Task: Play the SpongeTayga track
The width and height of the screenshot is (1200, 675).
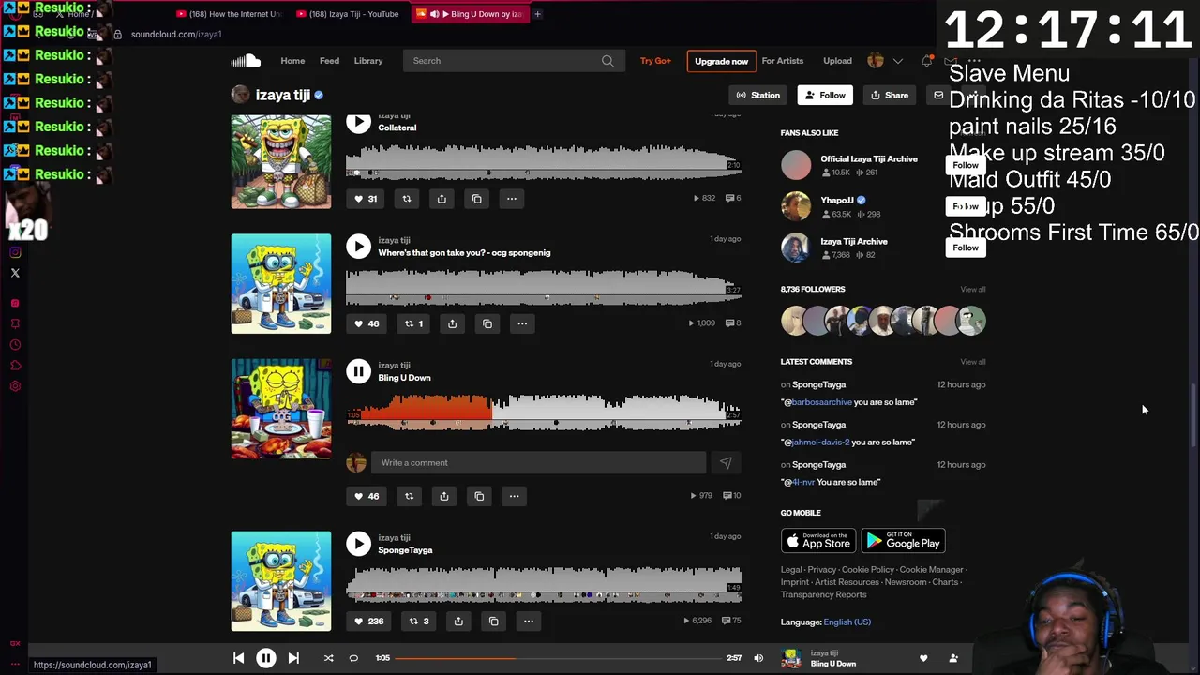Action: click(x=358, y=544)
